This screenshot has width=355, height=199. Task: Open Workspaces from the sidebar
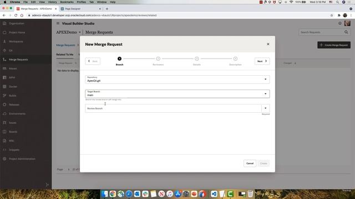[x=16, y=41]
